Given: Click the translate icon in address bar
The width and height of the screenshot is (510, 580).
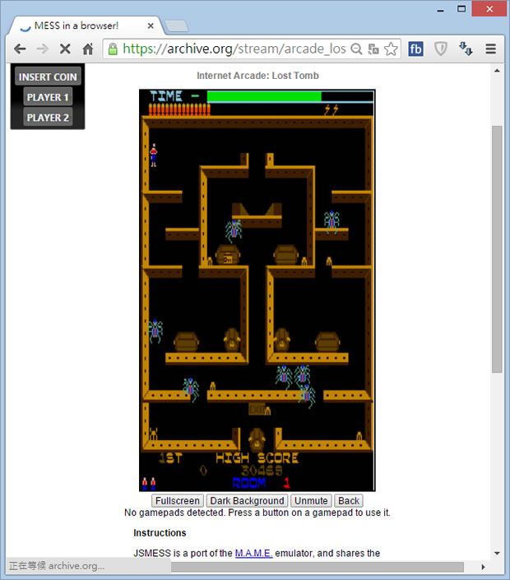Looking at the screenshot, I should click(373, 49).
